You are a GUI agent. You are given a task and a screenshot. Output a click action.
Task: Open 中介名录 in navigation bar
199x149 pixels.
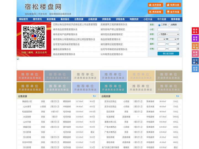pyautogui.click(x=162, y=19)
